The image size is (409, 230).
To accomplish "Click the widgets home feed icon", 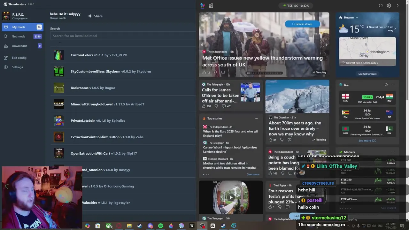I will [202, 5].
